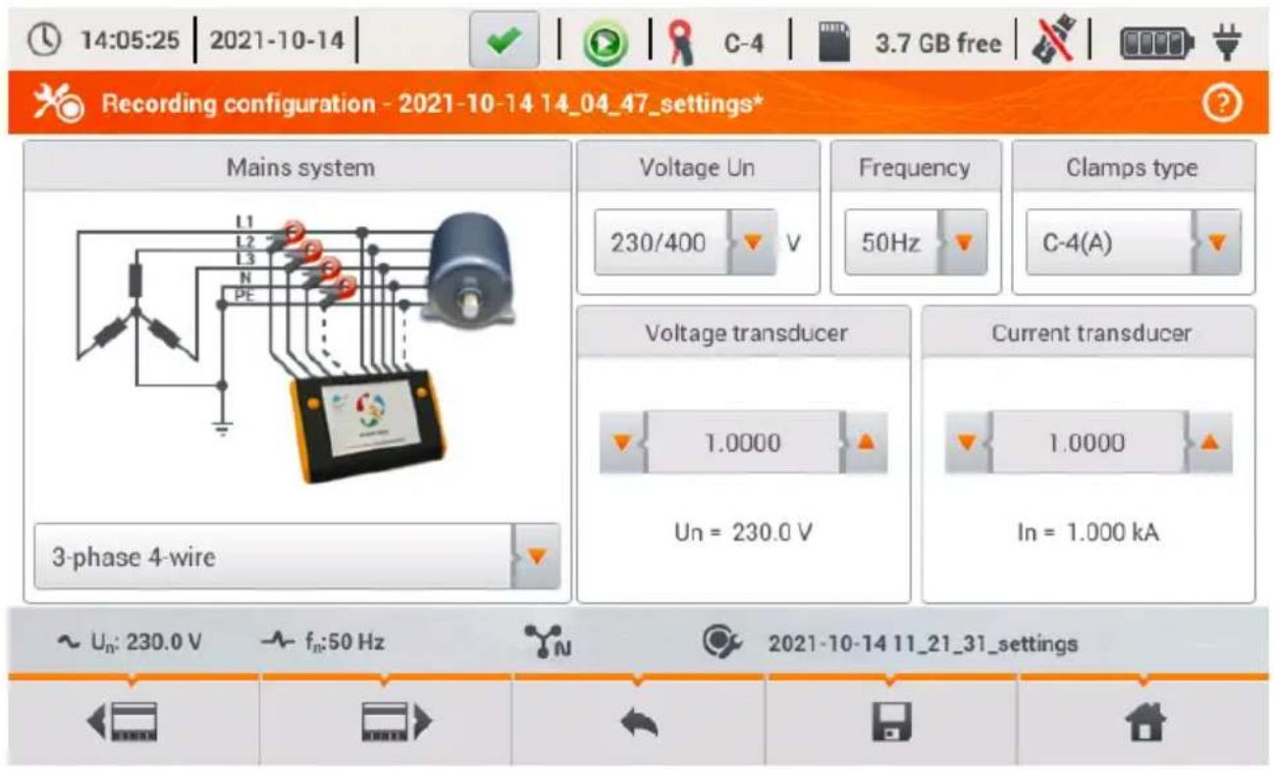Click the Frequency panel header

click(915, 168)
